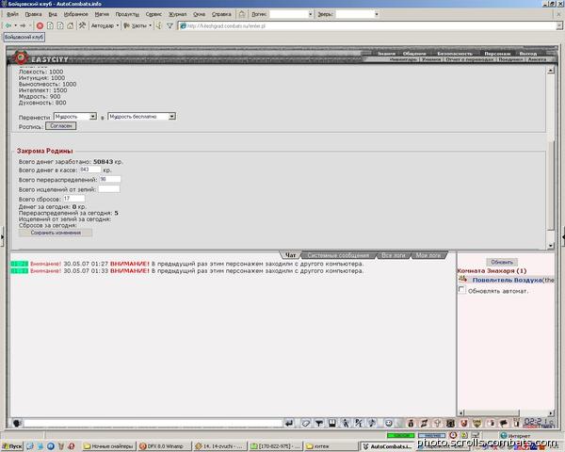Click the Согласен button

click(61, 126)
